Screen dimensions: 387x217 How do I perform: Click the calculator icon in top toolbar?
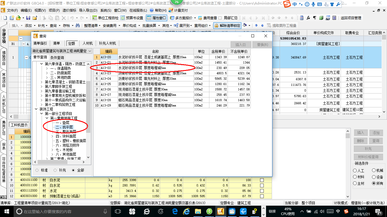click(302, 18)
